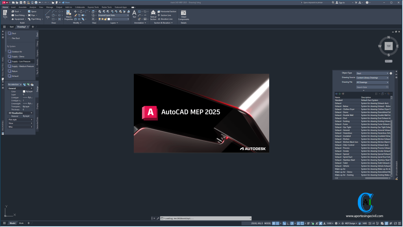Click the add style plus icon in style browser

tap(340, 93)
